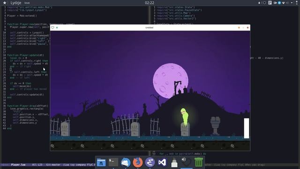Click 'self:move(dx)' line in left editor
Image resolution: width=300 pixels, height=169 pixels.
click(x=22, y=86)
